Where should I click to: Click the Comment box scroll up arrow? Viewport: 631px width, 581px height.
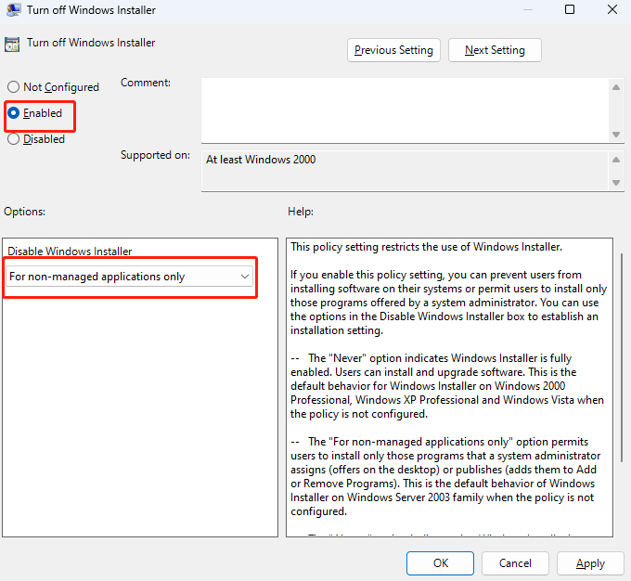(x=616, y=87)
